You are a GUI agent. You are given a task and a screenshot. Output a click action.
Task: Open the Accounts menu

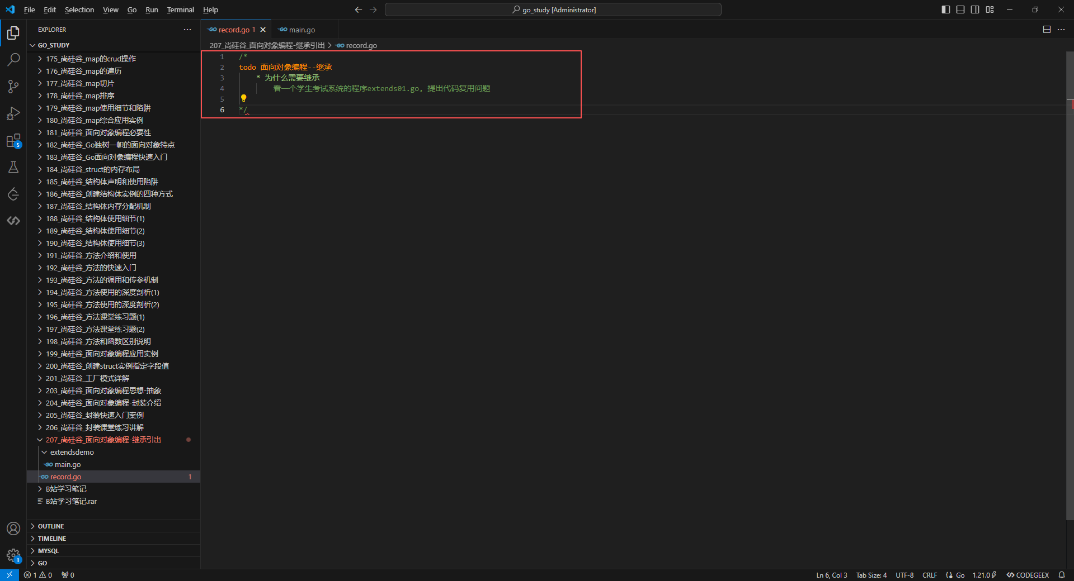(x=13, y=528)
